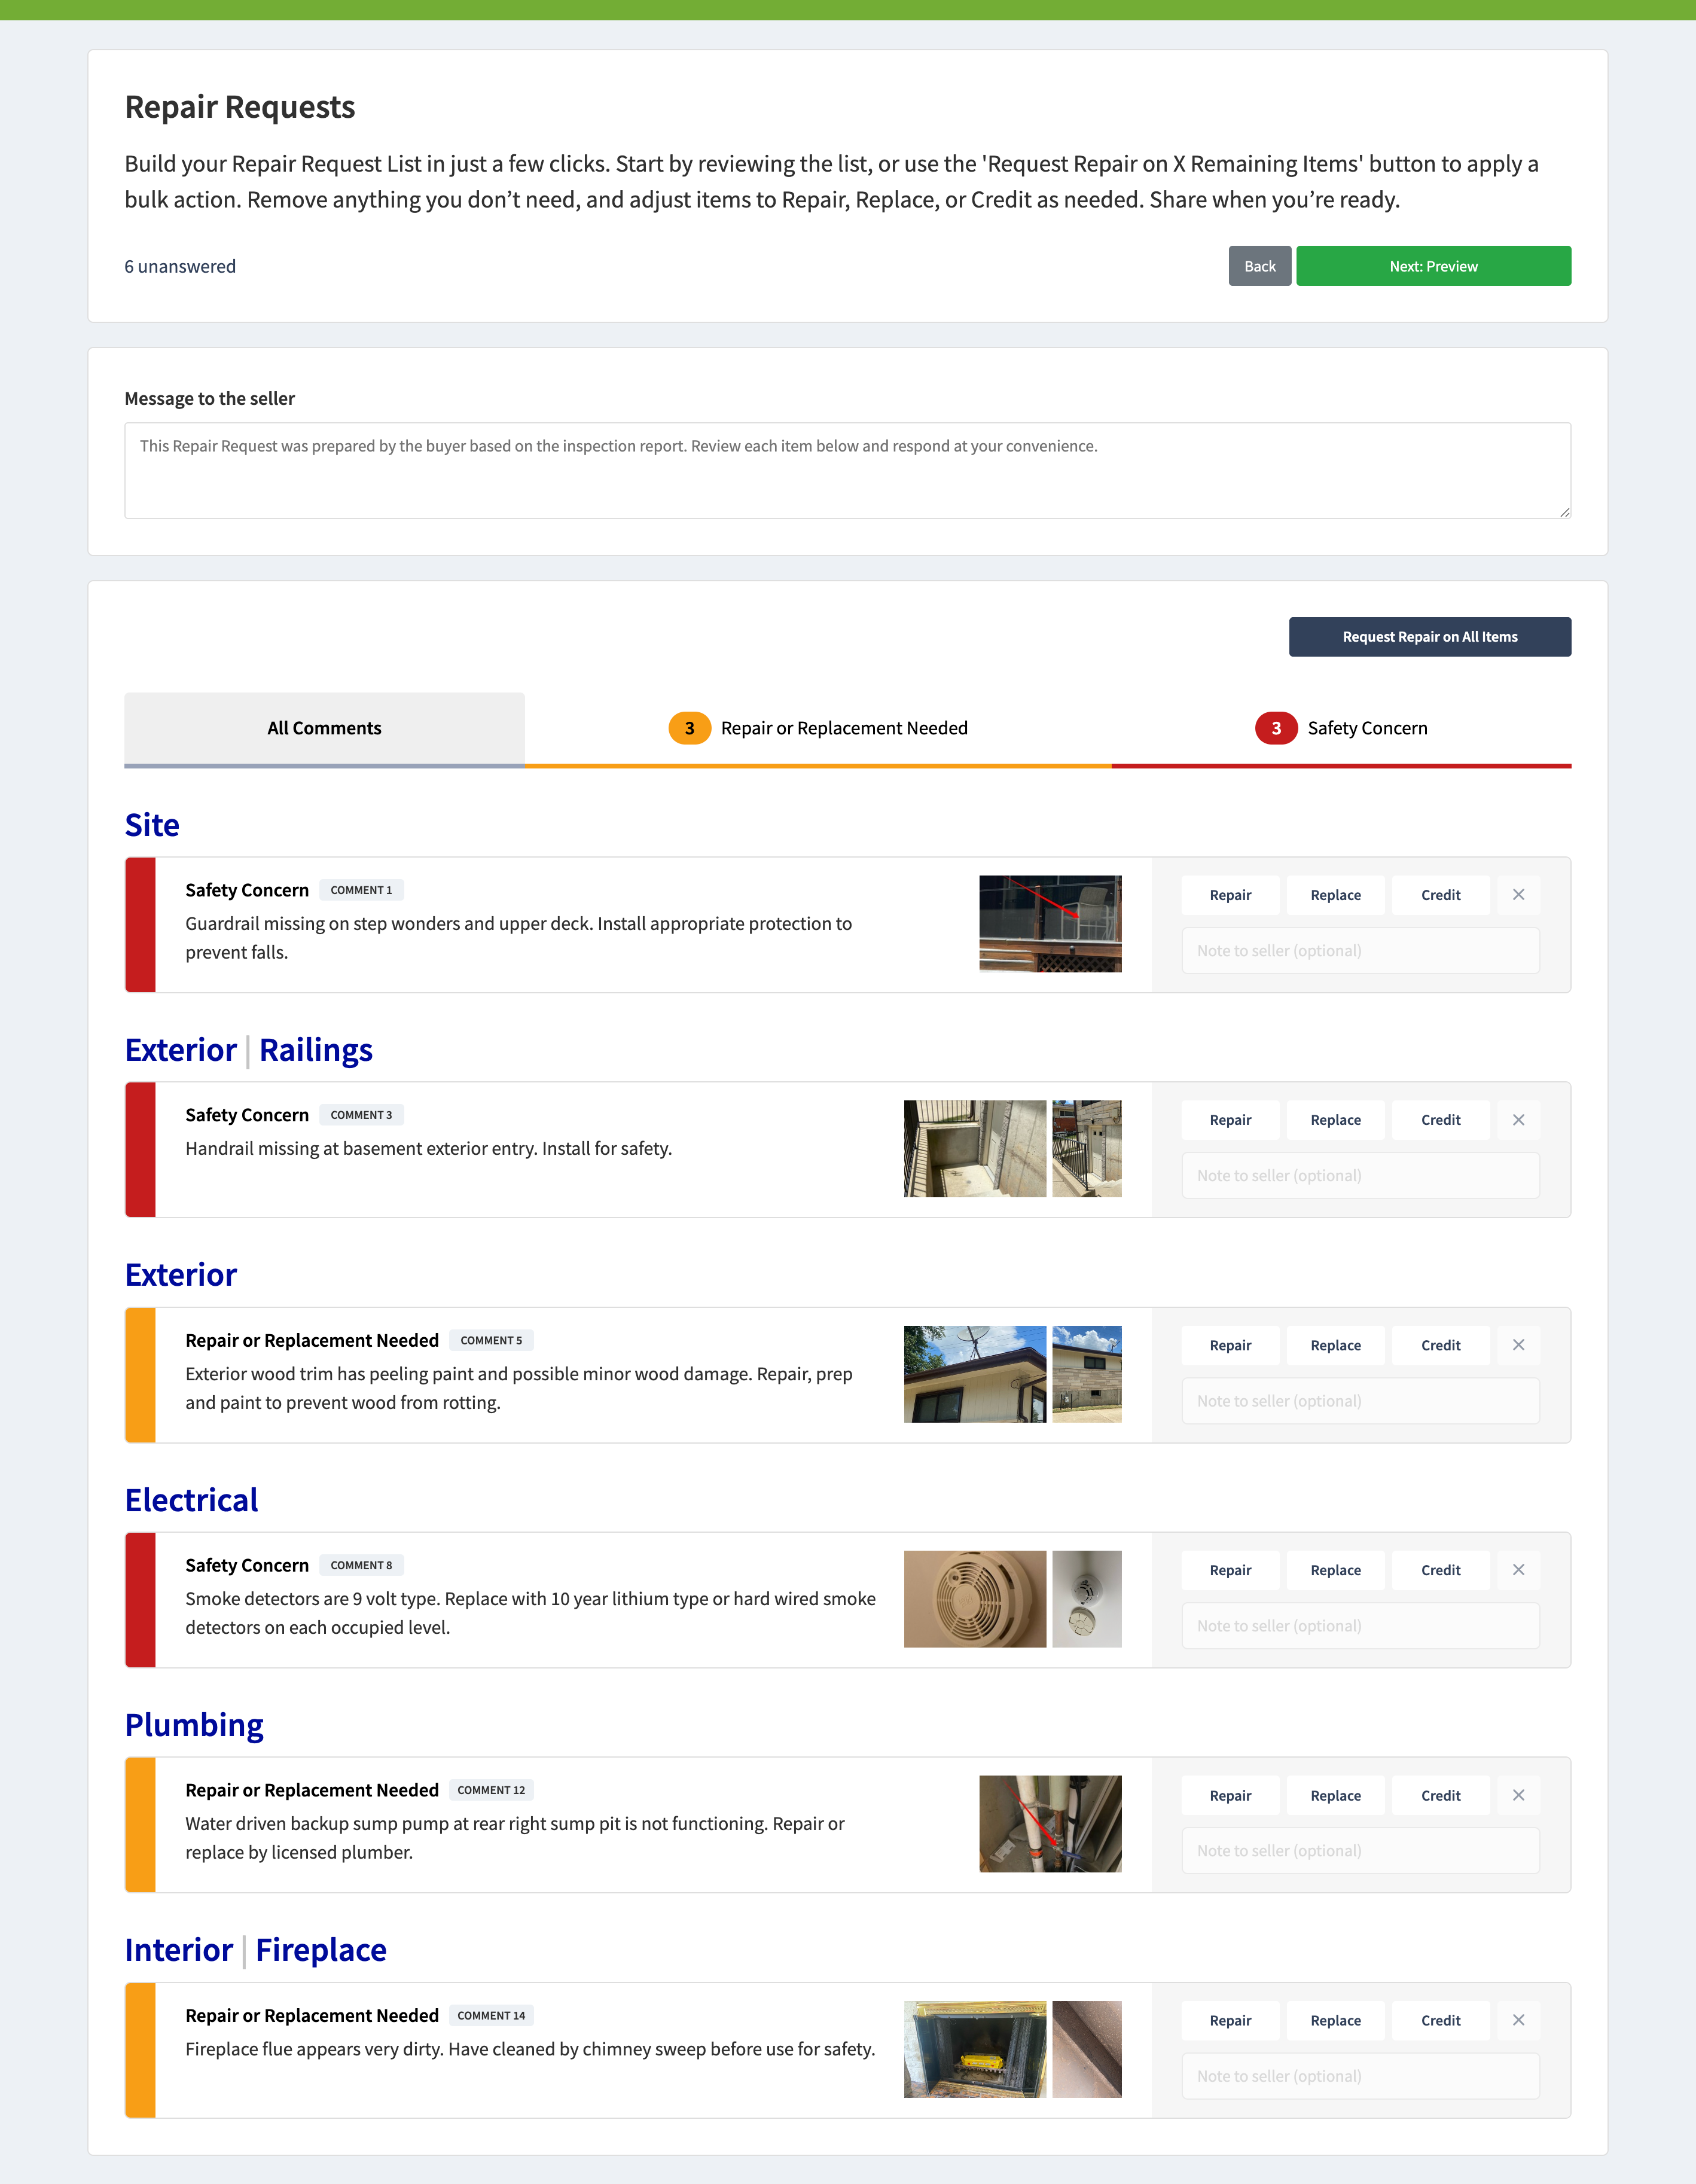Open the sump pump pipe photo thumbnail
Image resolution: width=1696 pixels, height=2184 pixels.
[1050, 1824]
